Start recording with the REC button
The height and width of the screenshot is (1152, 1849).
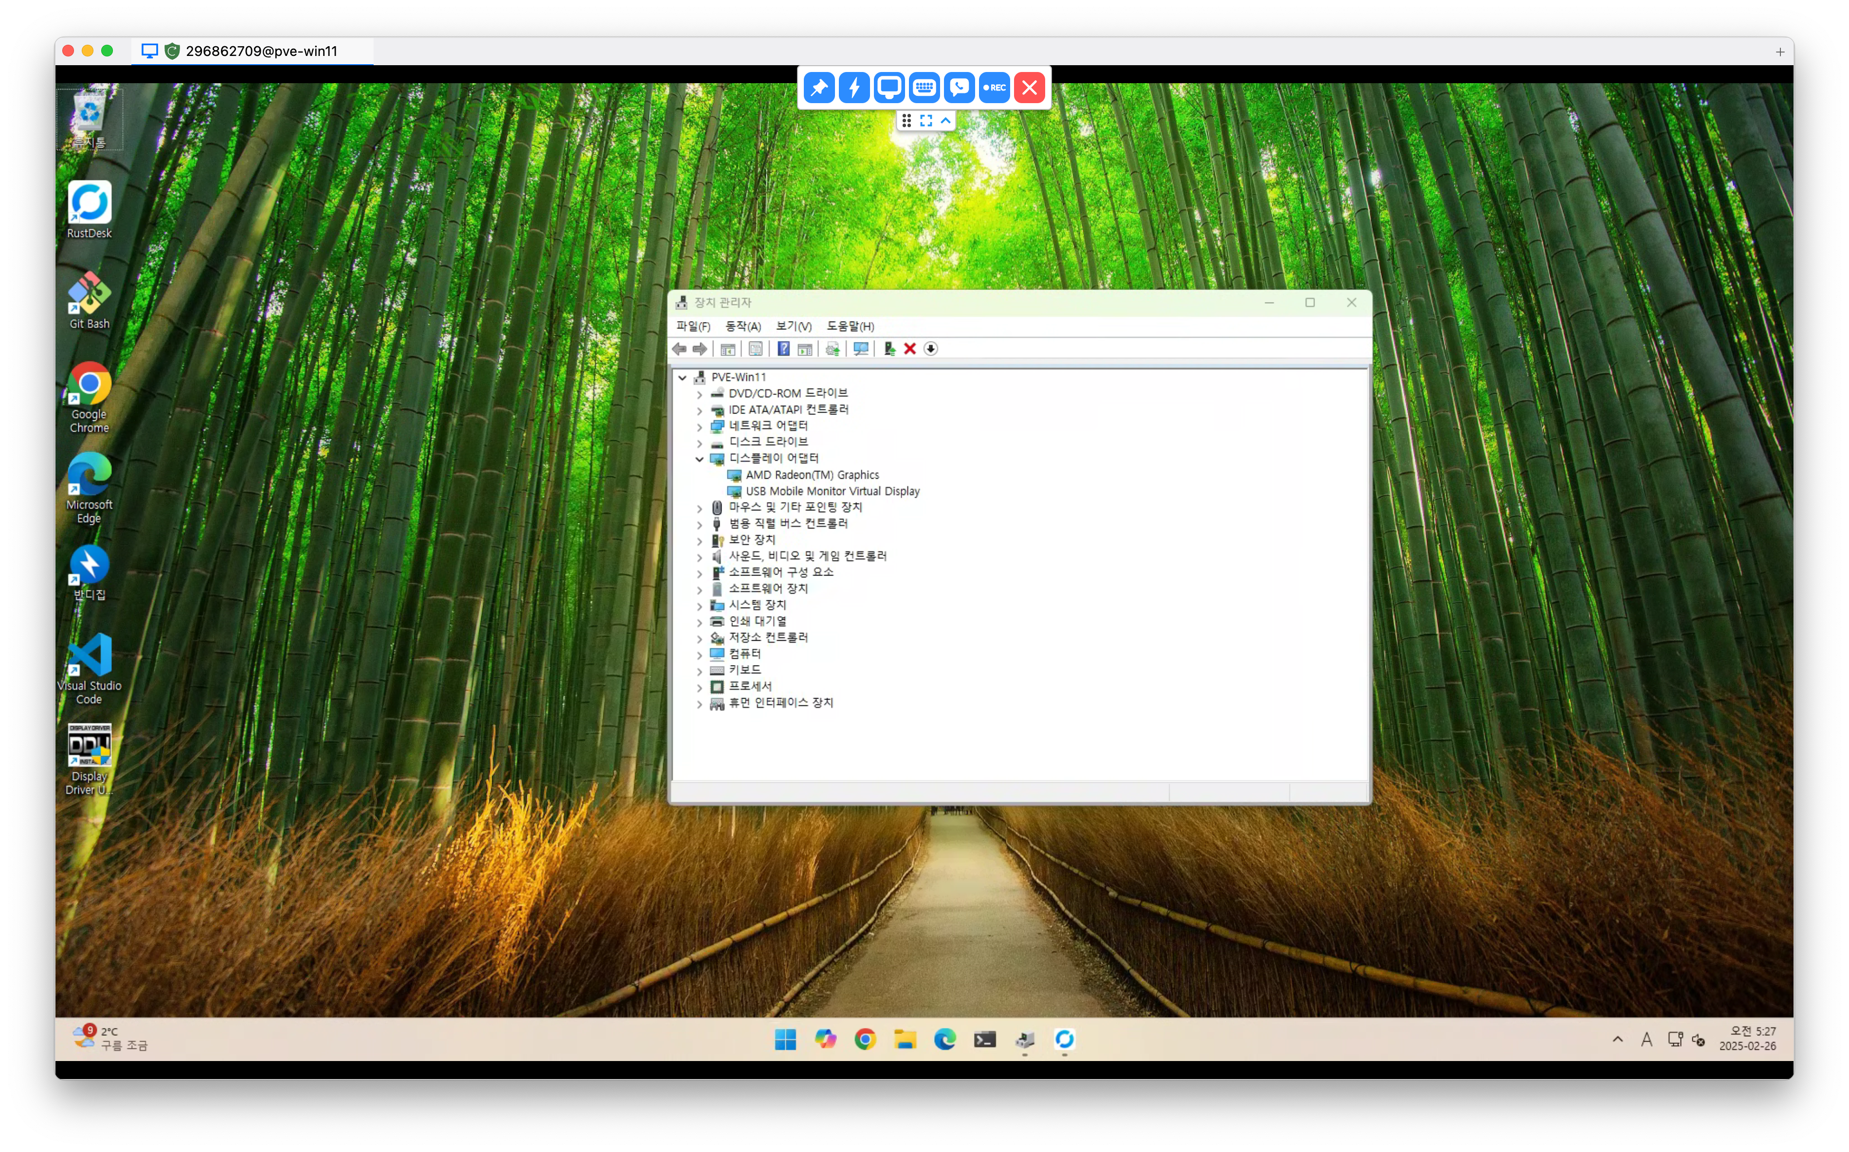[x=994, y=88]
